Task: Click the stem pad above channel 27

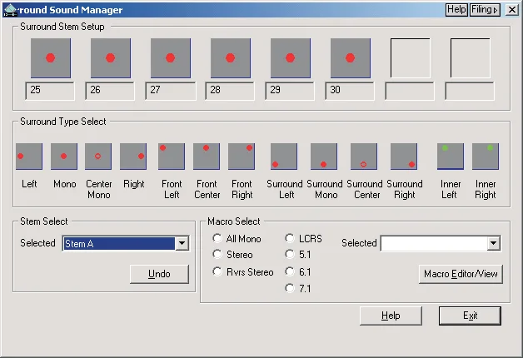Action: click(171, 58)
